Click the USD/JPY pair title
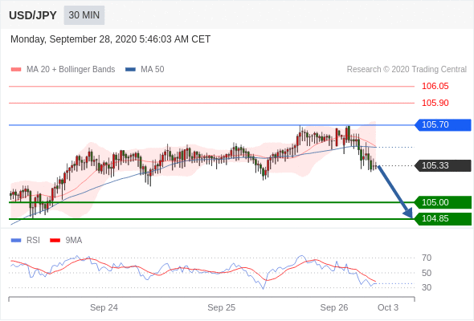474x321 pixels. point(33,15)
